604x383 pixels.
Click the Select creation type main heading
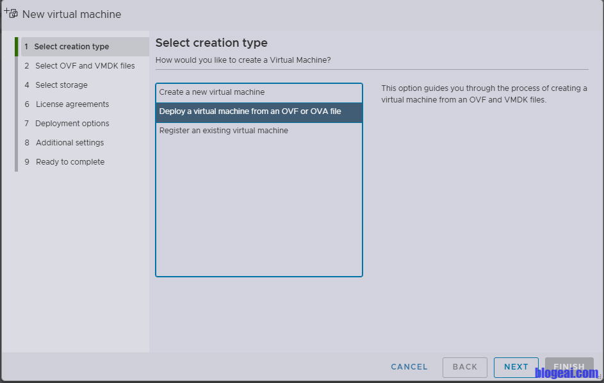(211, 43)
